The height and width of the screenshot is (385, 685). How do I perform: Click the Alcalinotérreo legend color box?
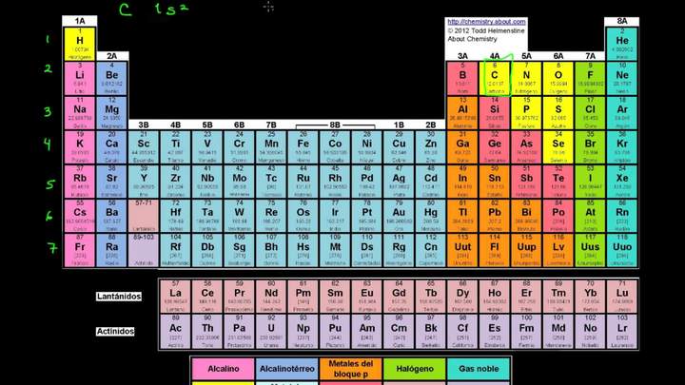(286, 369)
